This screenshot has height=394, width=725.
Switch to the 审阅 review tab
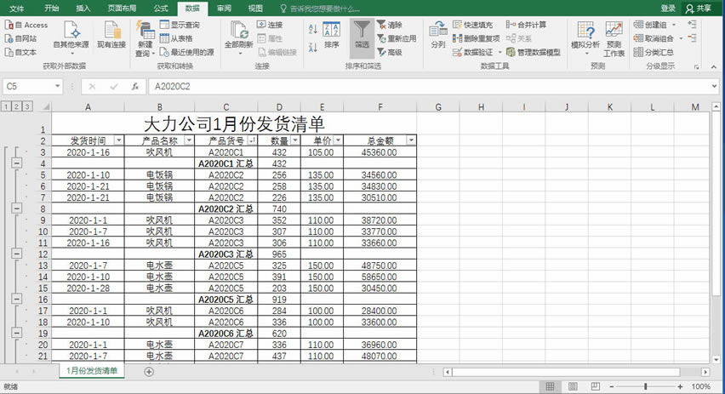point(224,9)
